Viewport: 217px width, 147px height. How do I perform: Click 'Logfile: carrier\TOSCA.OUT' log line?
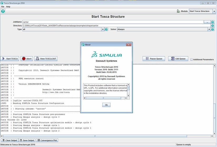[28, 100]
